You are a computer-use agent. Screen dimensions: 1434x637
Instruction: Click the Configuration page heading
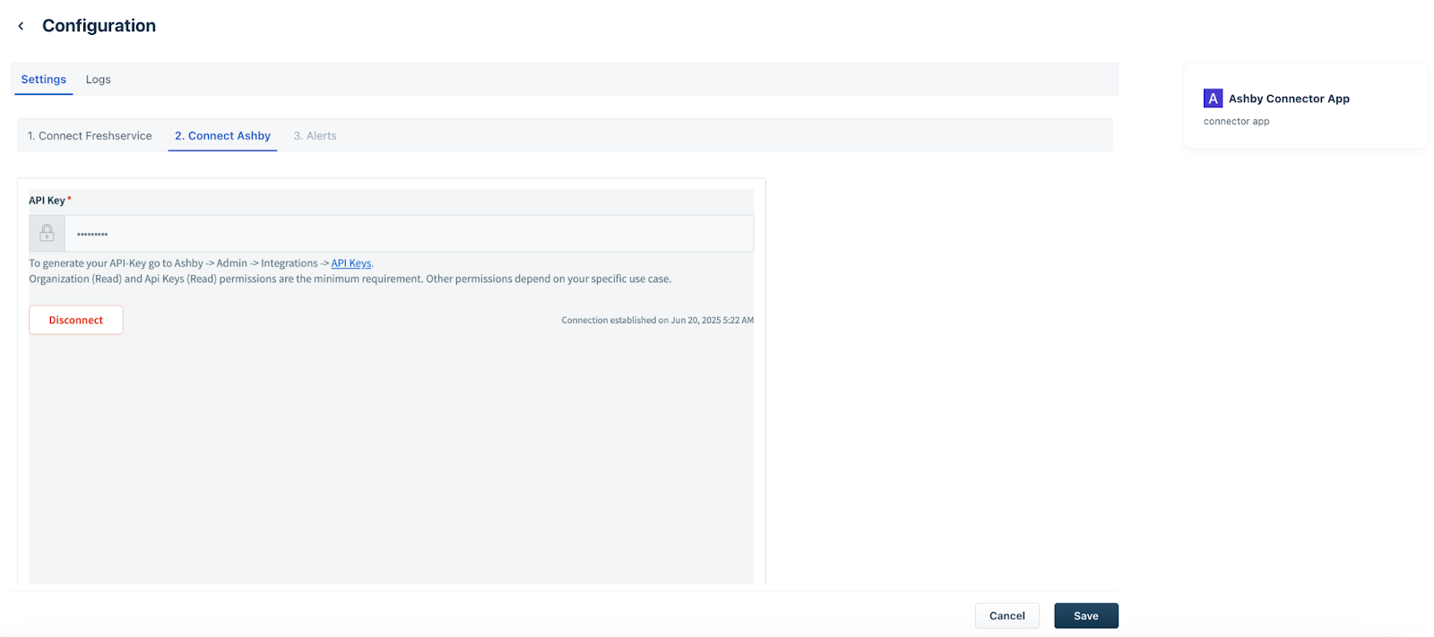click(x=99, y=26)
